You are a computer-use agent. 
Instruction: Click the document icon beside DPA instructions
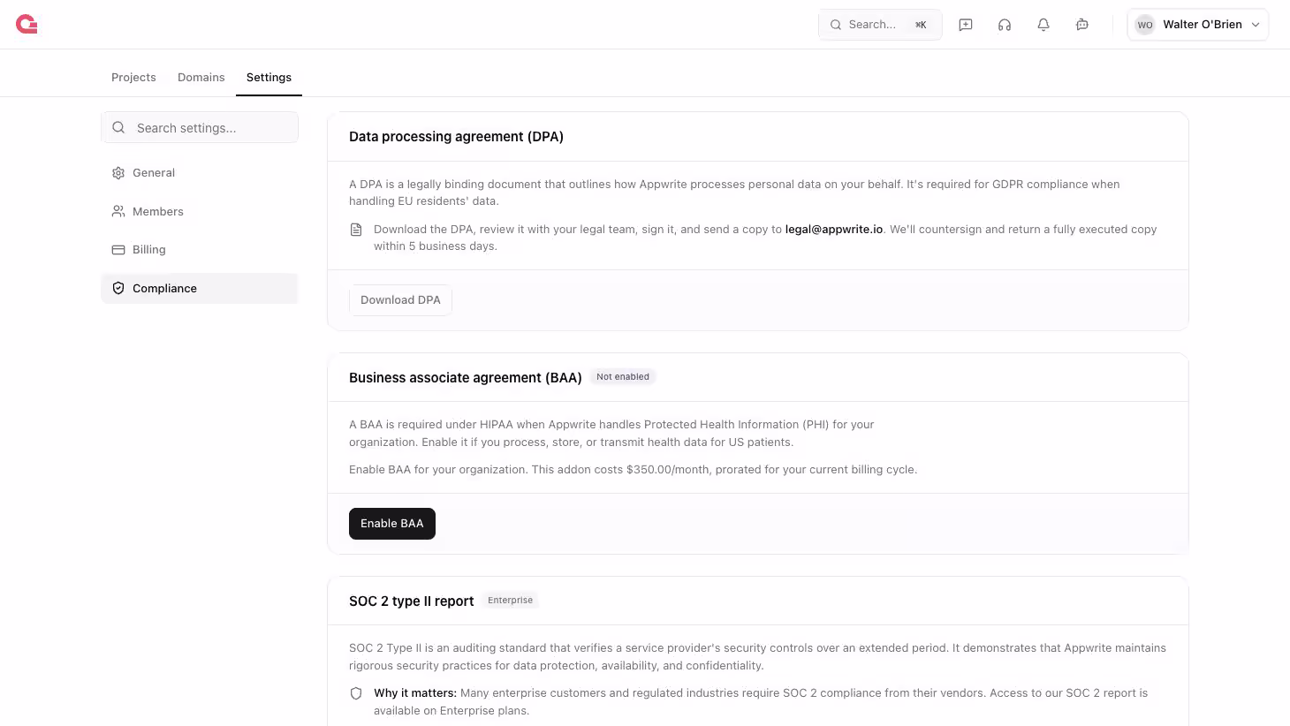pos(356,230)
